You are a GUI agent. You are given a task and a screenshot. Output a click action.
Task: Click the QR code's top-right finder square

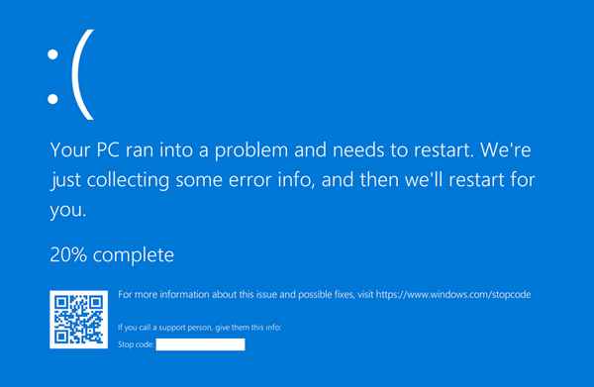tap(96, 303)
